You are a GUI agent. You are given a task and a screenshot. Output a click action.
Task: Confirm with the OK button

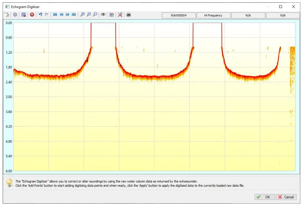tap(265, 197)
